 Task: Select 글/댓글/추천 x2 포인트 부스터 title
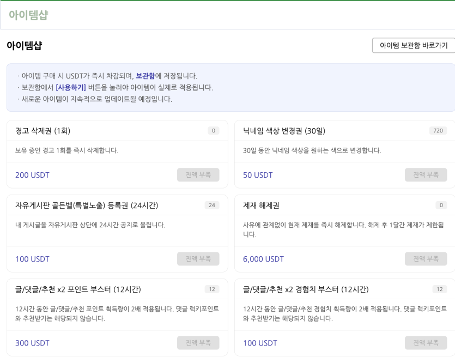[x=78, y=289]
